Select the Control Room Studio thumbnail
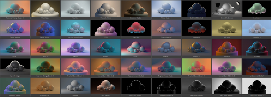Image resolution: width=271 pixels, height=97 pixels. [x=75, y=28]
